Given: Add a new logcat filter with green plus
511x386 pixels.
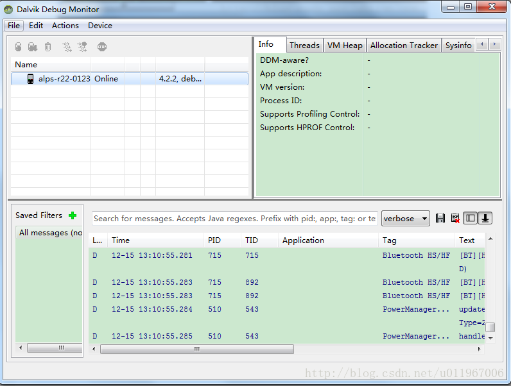Looking at the screenshot, I should pyautogui.click(x=73, y=215).
